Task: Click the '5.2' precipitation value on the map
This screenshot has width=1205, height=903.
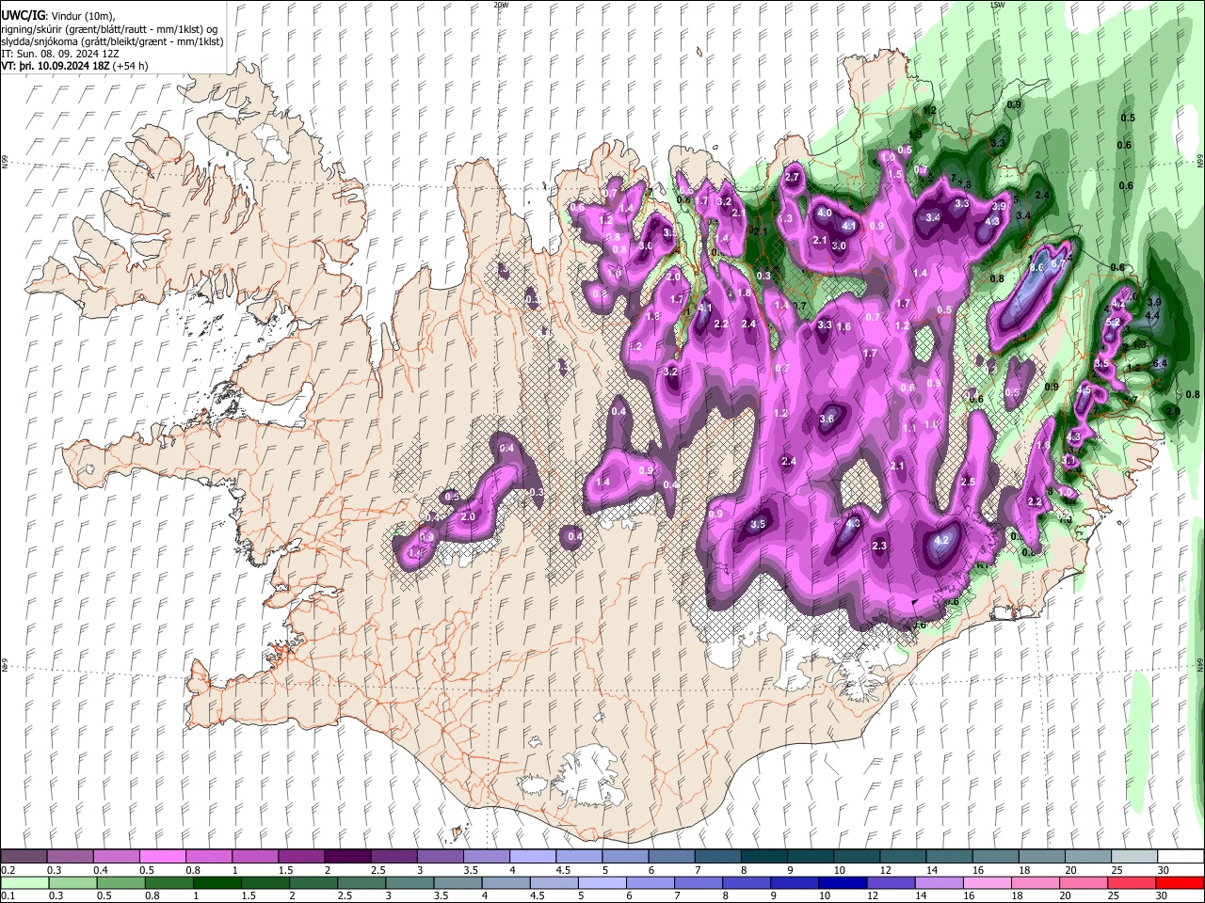Action: (1113, 323)
